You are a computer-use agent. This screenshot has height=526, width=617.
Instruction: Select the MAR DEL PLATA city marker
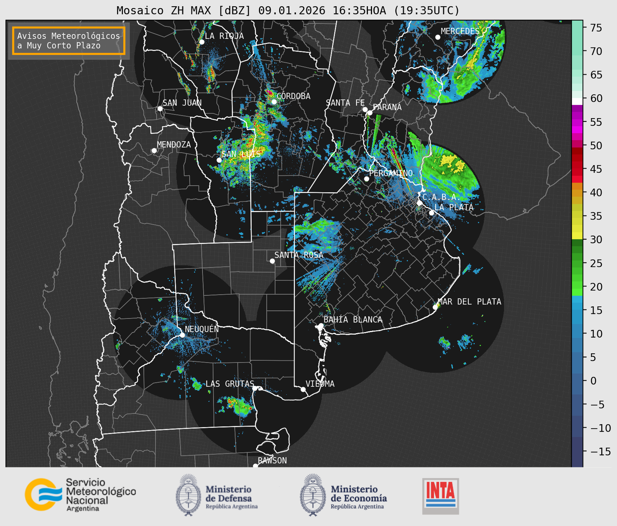point(435,307)
